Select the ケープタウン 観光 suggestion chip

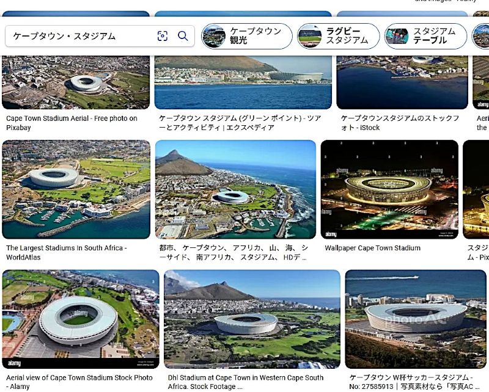(x=247, y=36)
